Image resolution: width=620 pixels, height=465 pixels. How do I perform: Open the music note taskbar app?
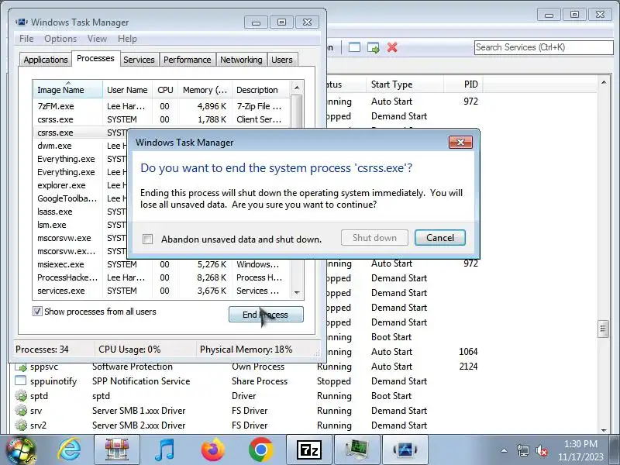coord(165,450)
